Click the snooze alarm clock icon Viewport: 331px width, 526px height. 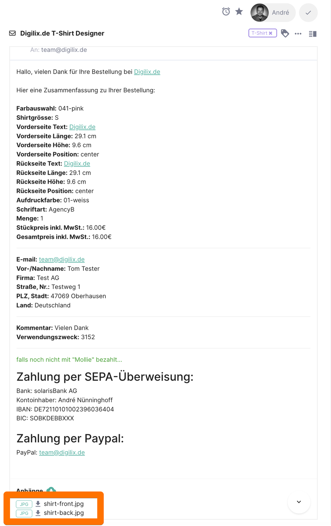(x=226, y=12)
